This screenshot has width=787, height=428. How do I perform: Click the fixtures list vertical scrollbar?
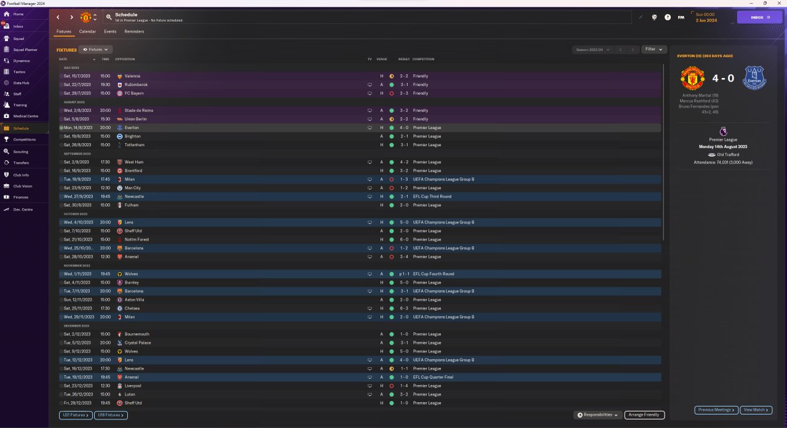coord(663,154)
